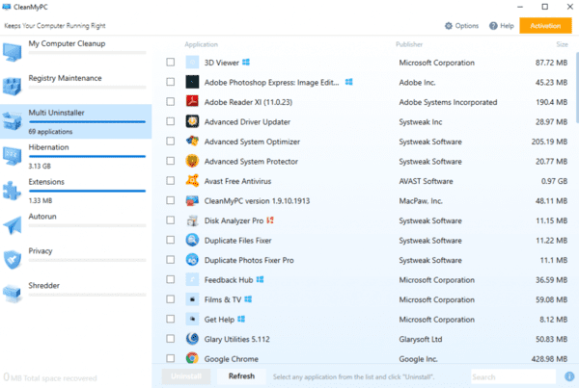Click the Registry Maintenance cubes icon
This screenshot has height=388, width=579.
coord(13,87)
